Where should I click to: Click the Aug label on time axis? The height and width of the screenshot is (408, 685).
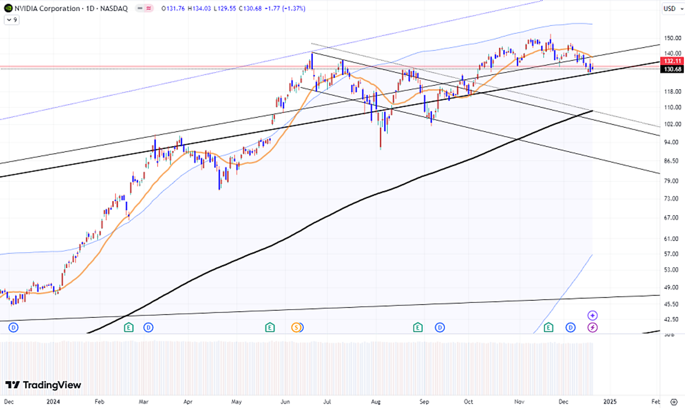pos(376,401)
